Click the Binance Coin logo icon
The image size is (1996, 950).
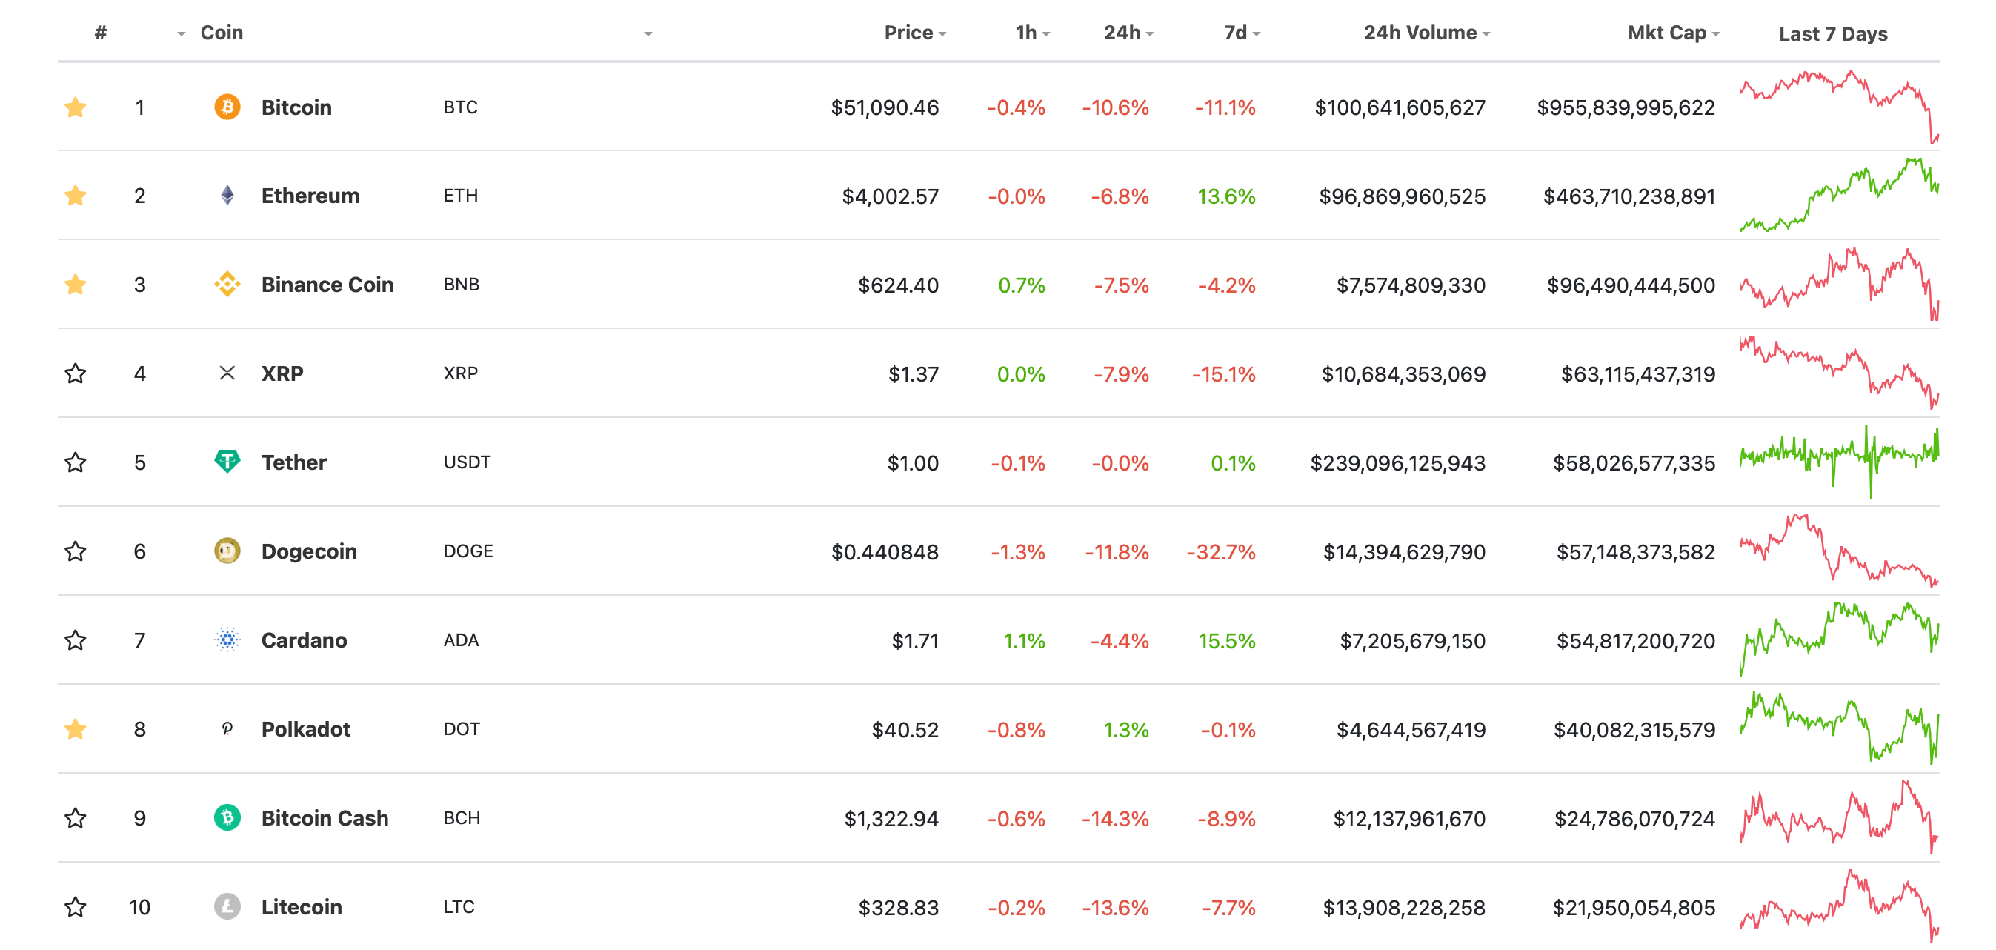pyautogui.click(x=227, y=285)
